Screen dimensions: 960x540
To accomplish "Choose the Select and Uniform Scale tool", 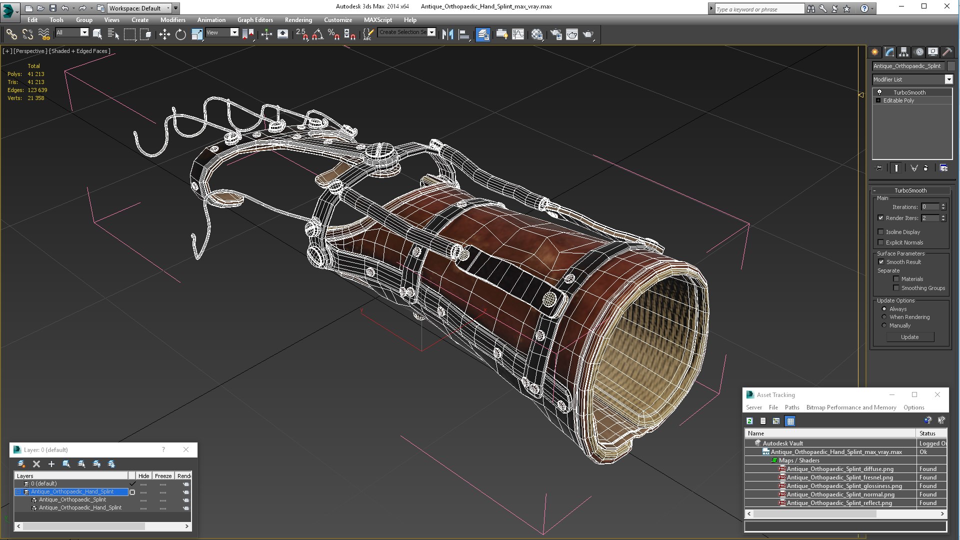I will [197, 34].
